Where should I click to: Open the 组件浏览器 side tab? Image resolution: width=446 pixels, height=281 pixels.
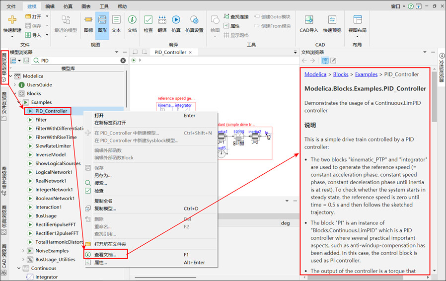pos(4,181)
